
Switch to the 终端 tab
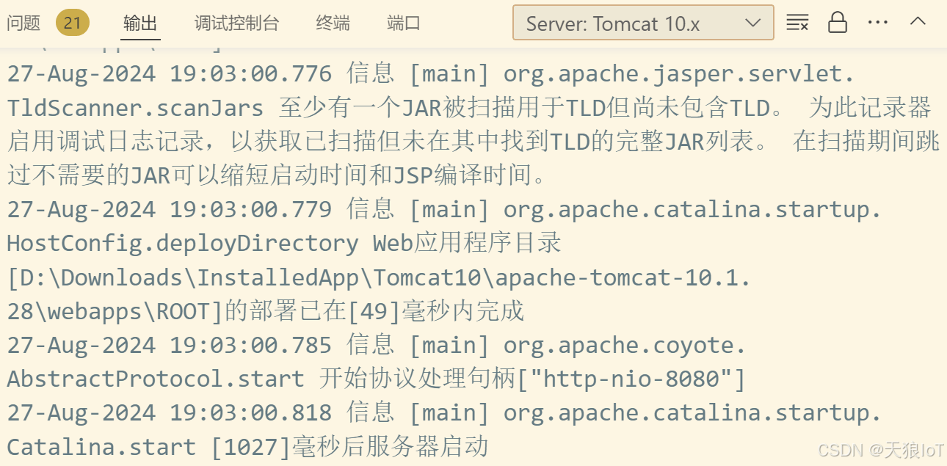[x=333, y=23]
